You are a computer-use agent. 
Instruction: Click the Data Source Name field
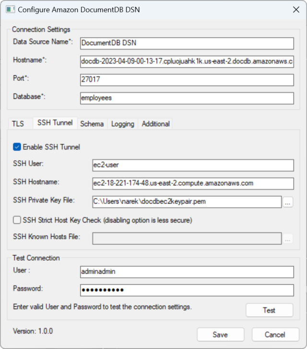point(187,43)
